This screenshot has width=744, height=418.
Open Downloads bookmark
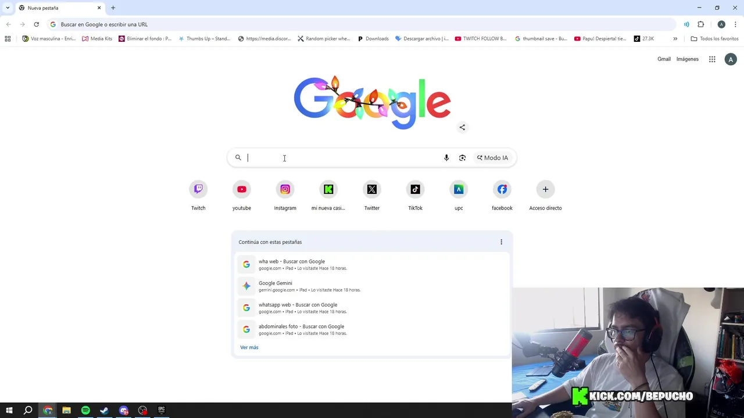click(x=373, y=39)
